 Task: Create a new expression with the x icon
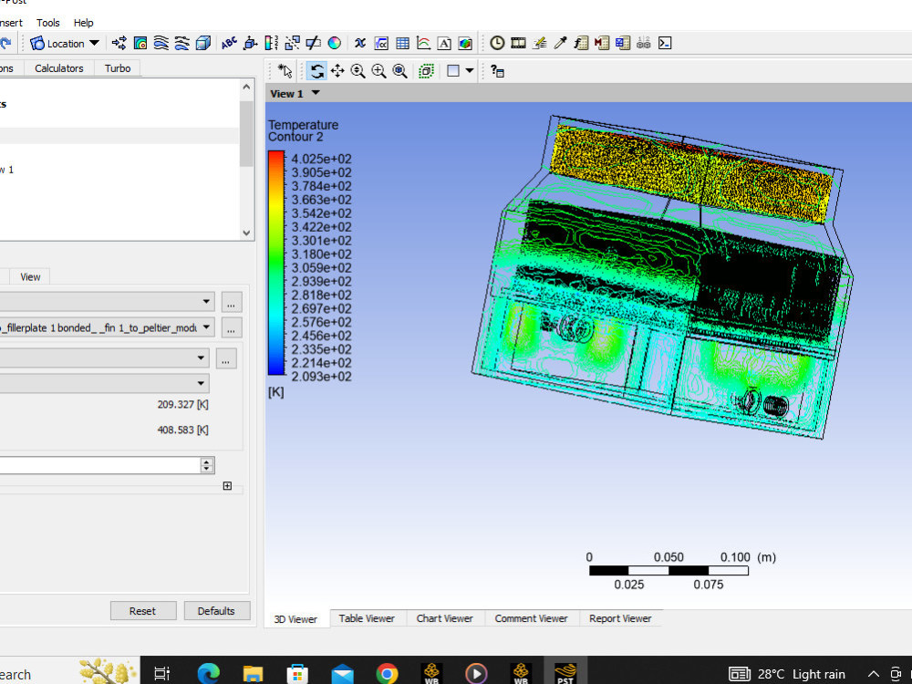pyautogui.click(x=359, y=42)
